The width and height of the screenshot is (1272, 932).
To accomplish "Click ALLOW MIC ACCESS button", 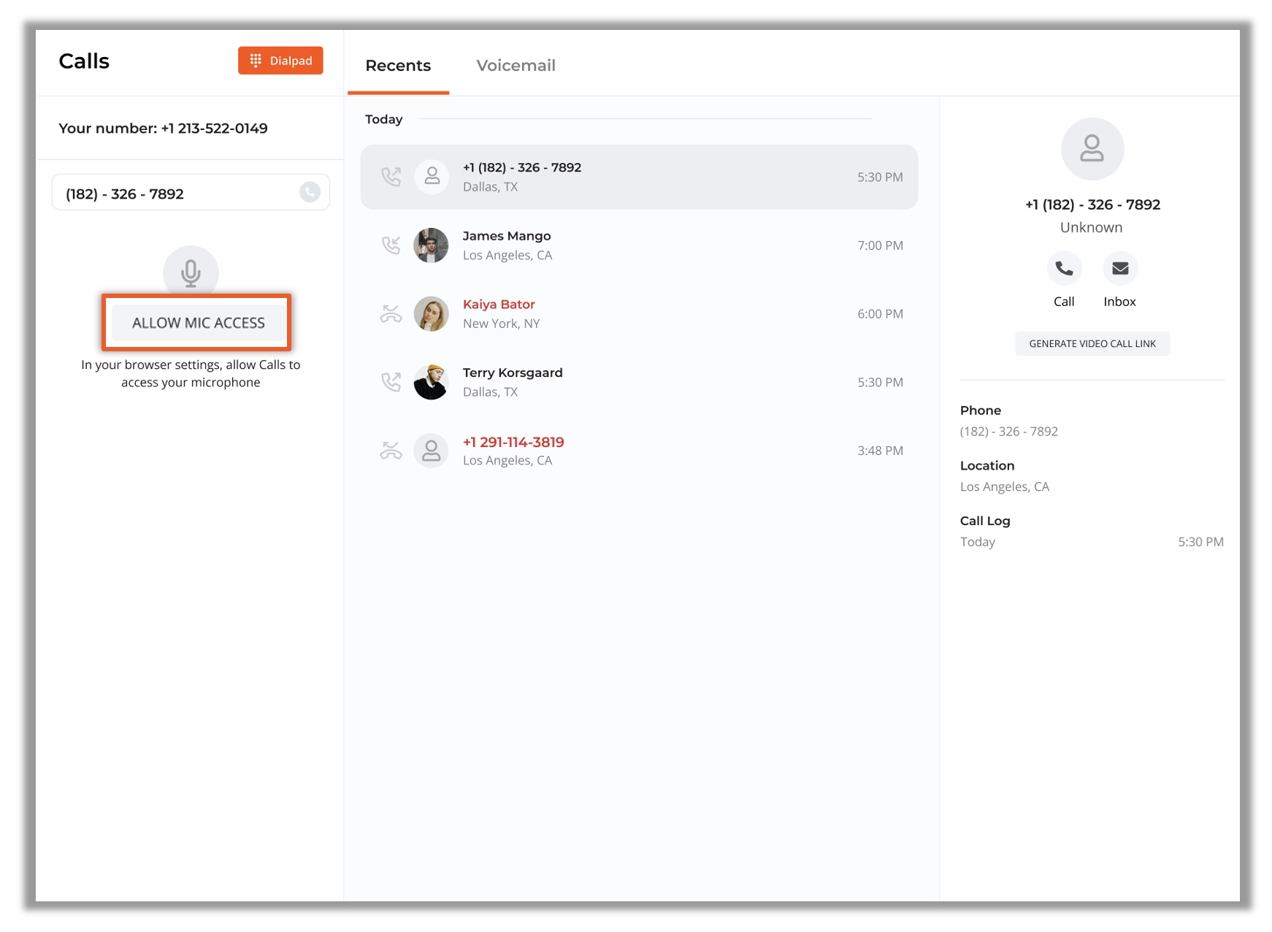I will (x=198, y=323).
